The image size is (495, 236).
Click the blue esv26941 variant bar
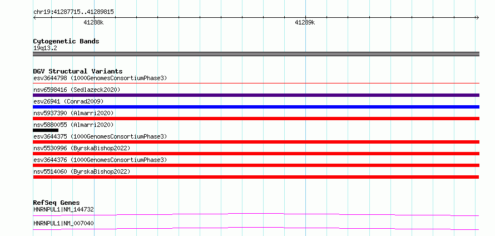pos(256,107)
